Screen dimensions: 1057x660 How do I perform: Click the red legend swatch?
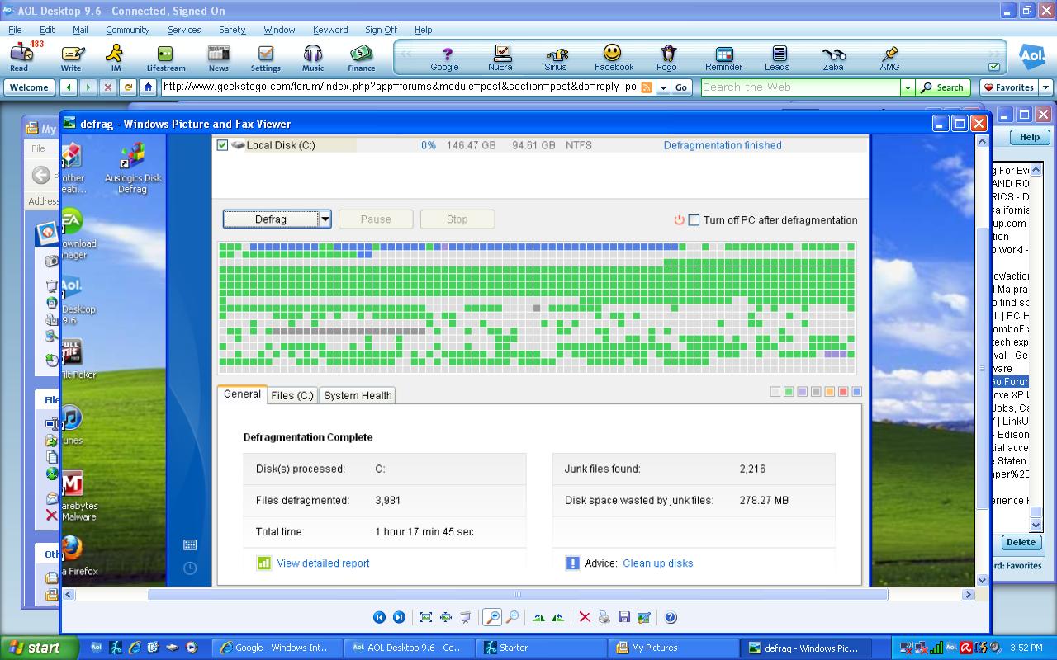pyautogui.click(x=843, y=392)
